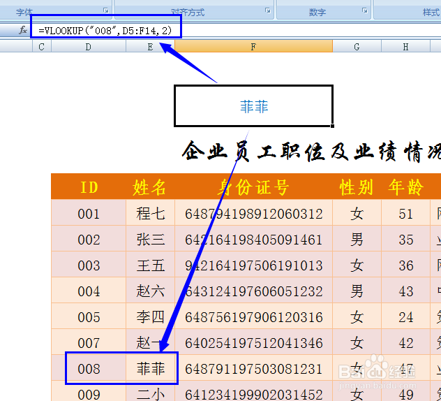Select gender cell 男 in row 004
Viewport: 441px width, 401px height.
tap(357, 291)
